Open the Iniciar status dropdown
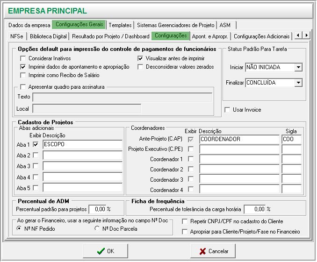The image size is (317, 262). pos(298,67)
